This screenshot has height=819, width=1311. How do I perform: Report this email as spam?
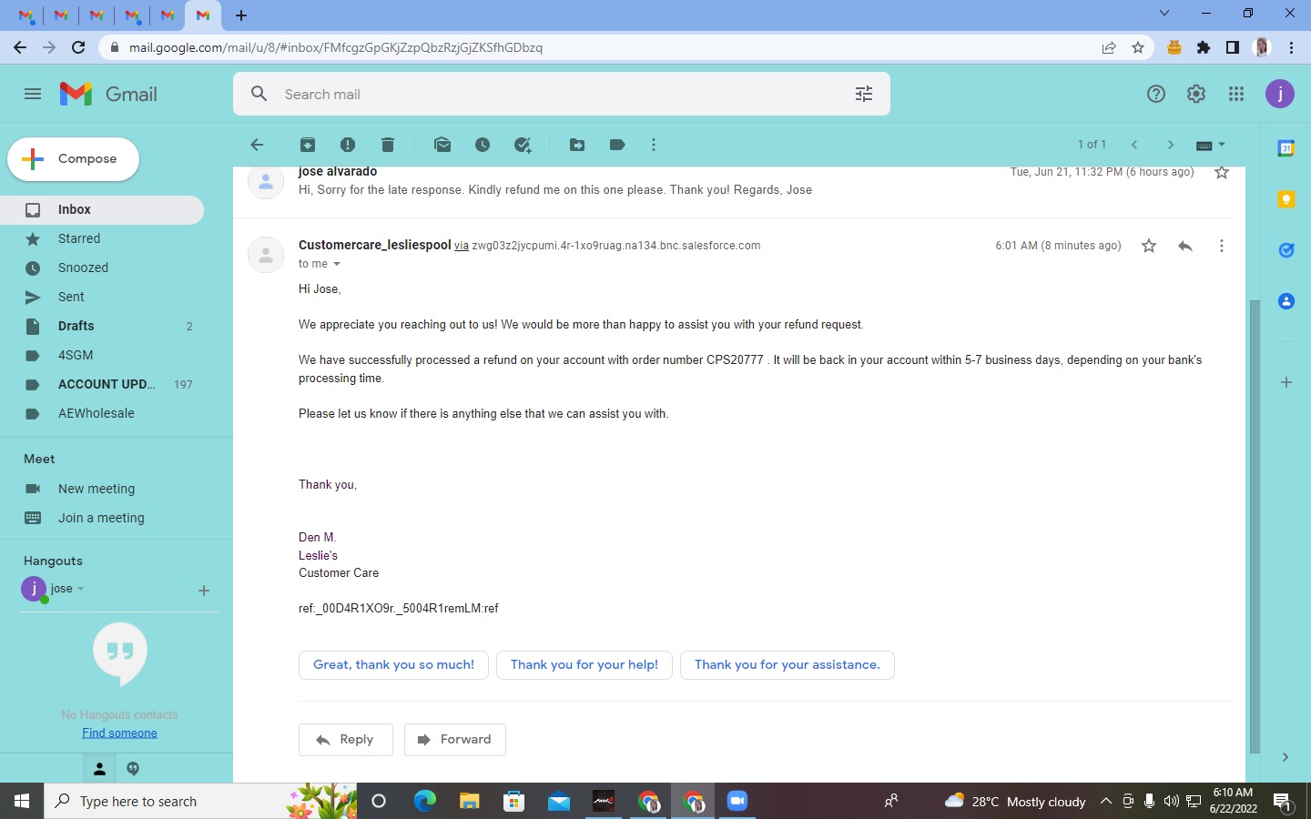[348, 145]
